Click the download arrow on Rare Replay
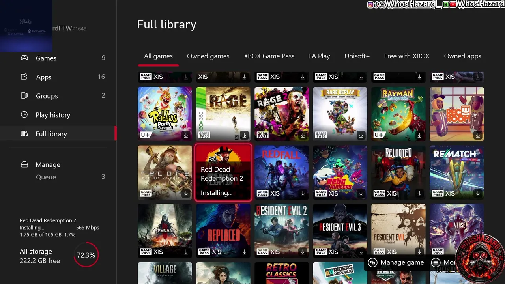The height and width of the screenshot is (284, 505). [x=361, y=135]
